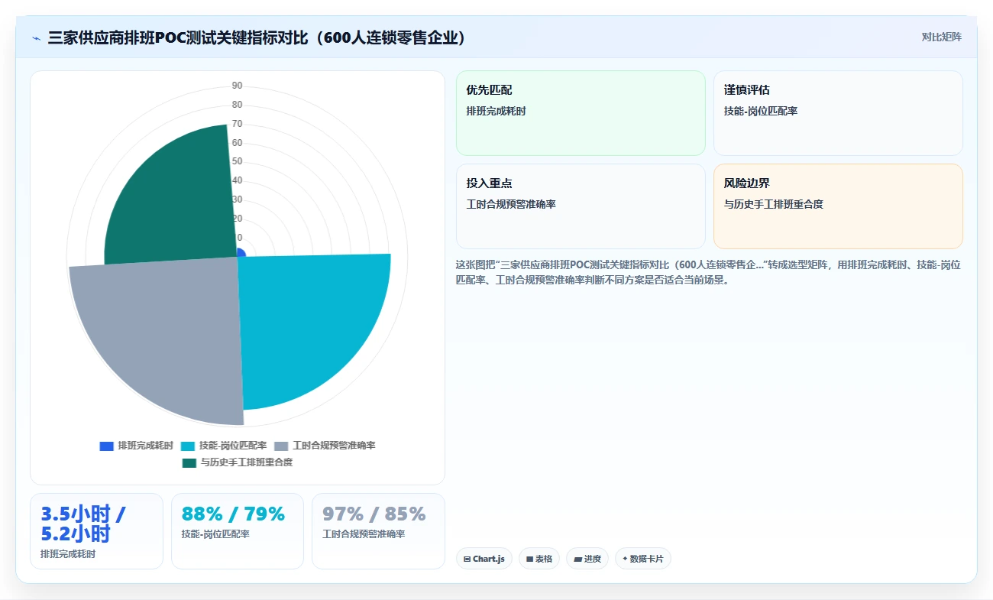The image size is (993, 600).
Task: Click the Chart.js tag
Action: [484, 559]
